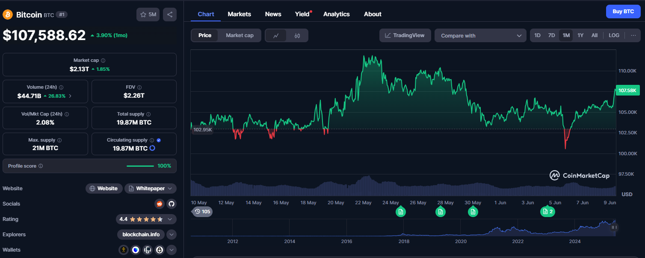Click info icon next to Total supply
The image size is (645, 258).
(148, 114)
